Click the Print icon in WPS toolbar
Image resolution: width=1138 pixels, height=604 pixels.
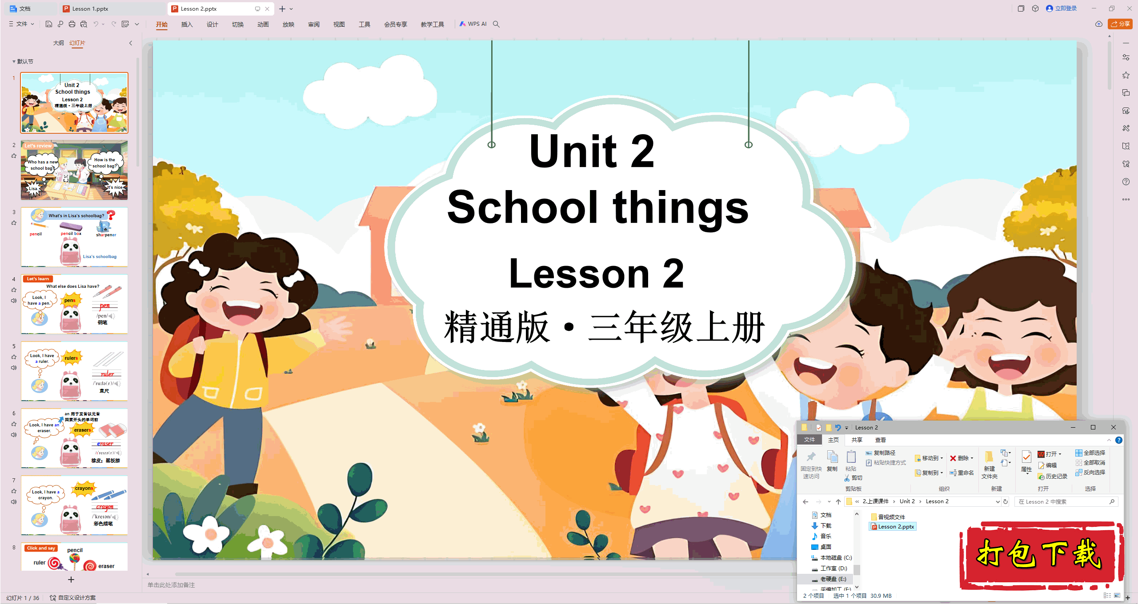72,24
